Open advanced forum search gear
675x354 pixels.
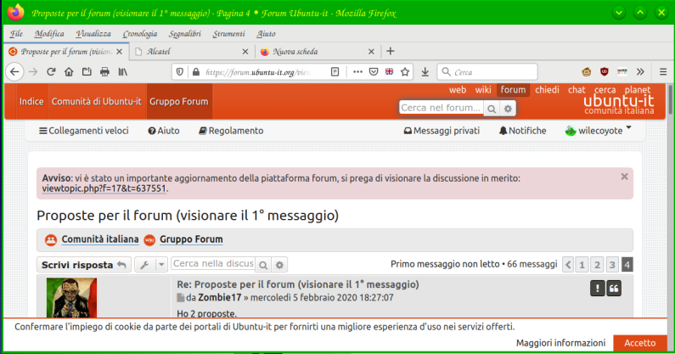click(x=508, y=109)
